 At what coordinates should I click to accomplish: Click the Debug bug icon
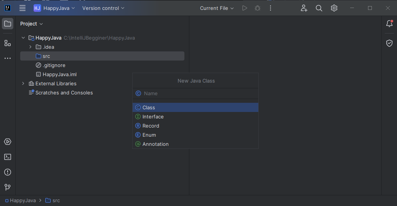click(258, 8)
